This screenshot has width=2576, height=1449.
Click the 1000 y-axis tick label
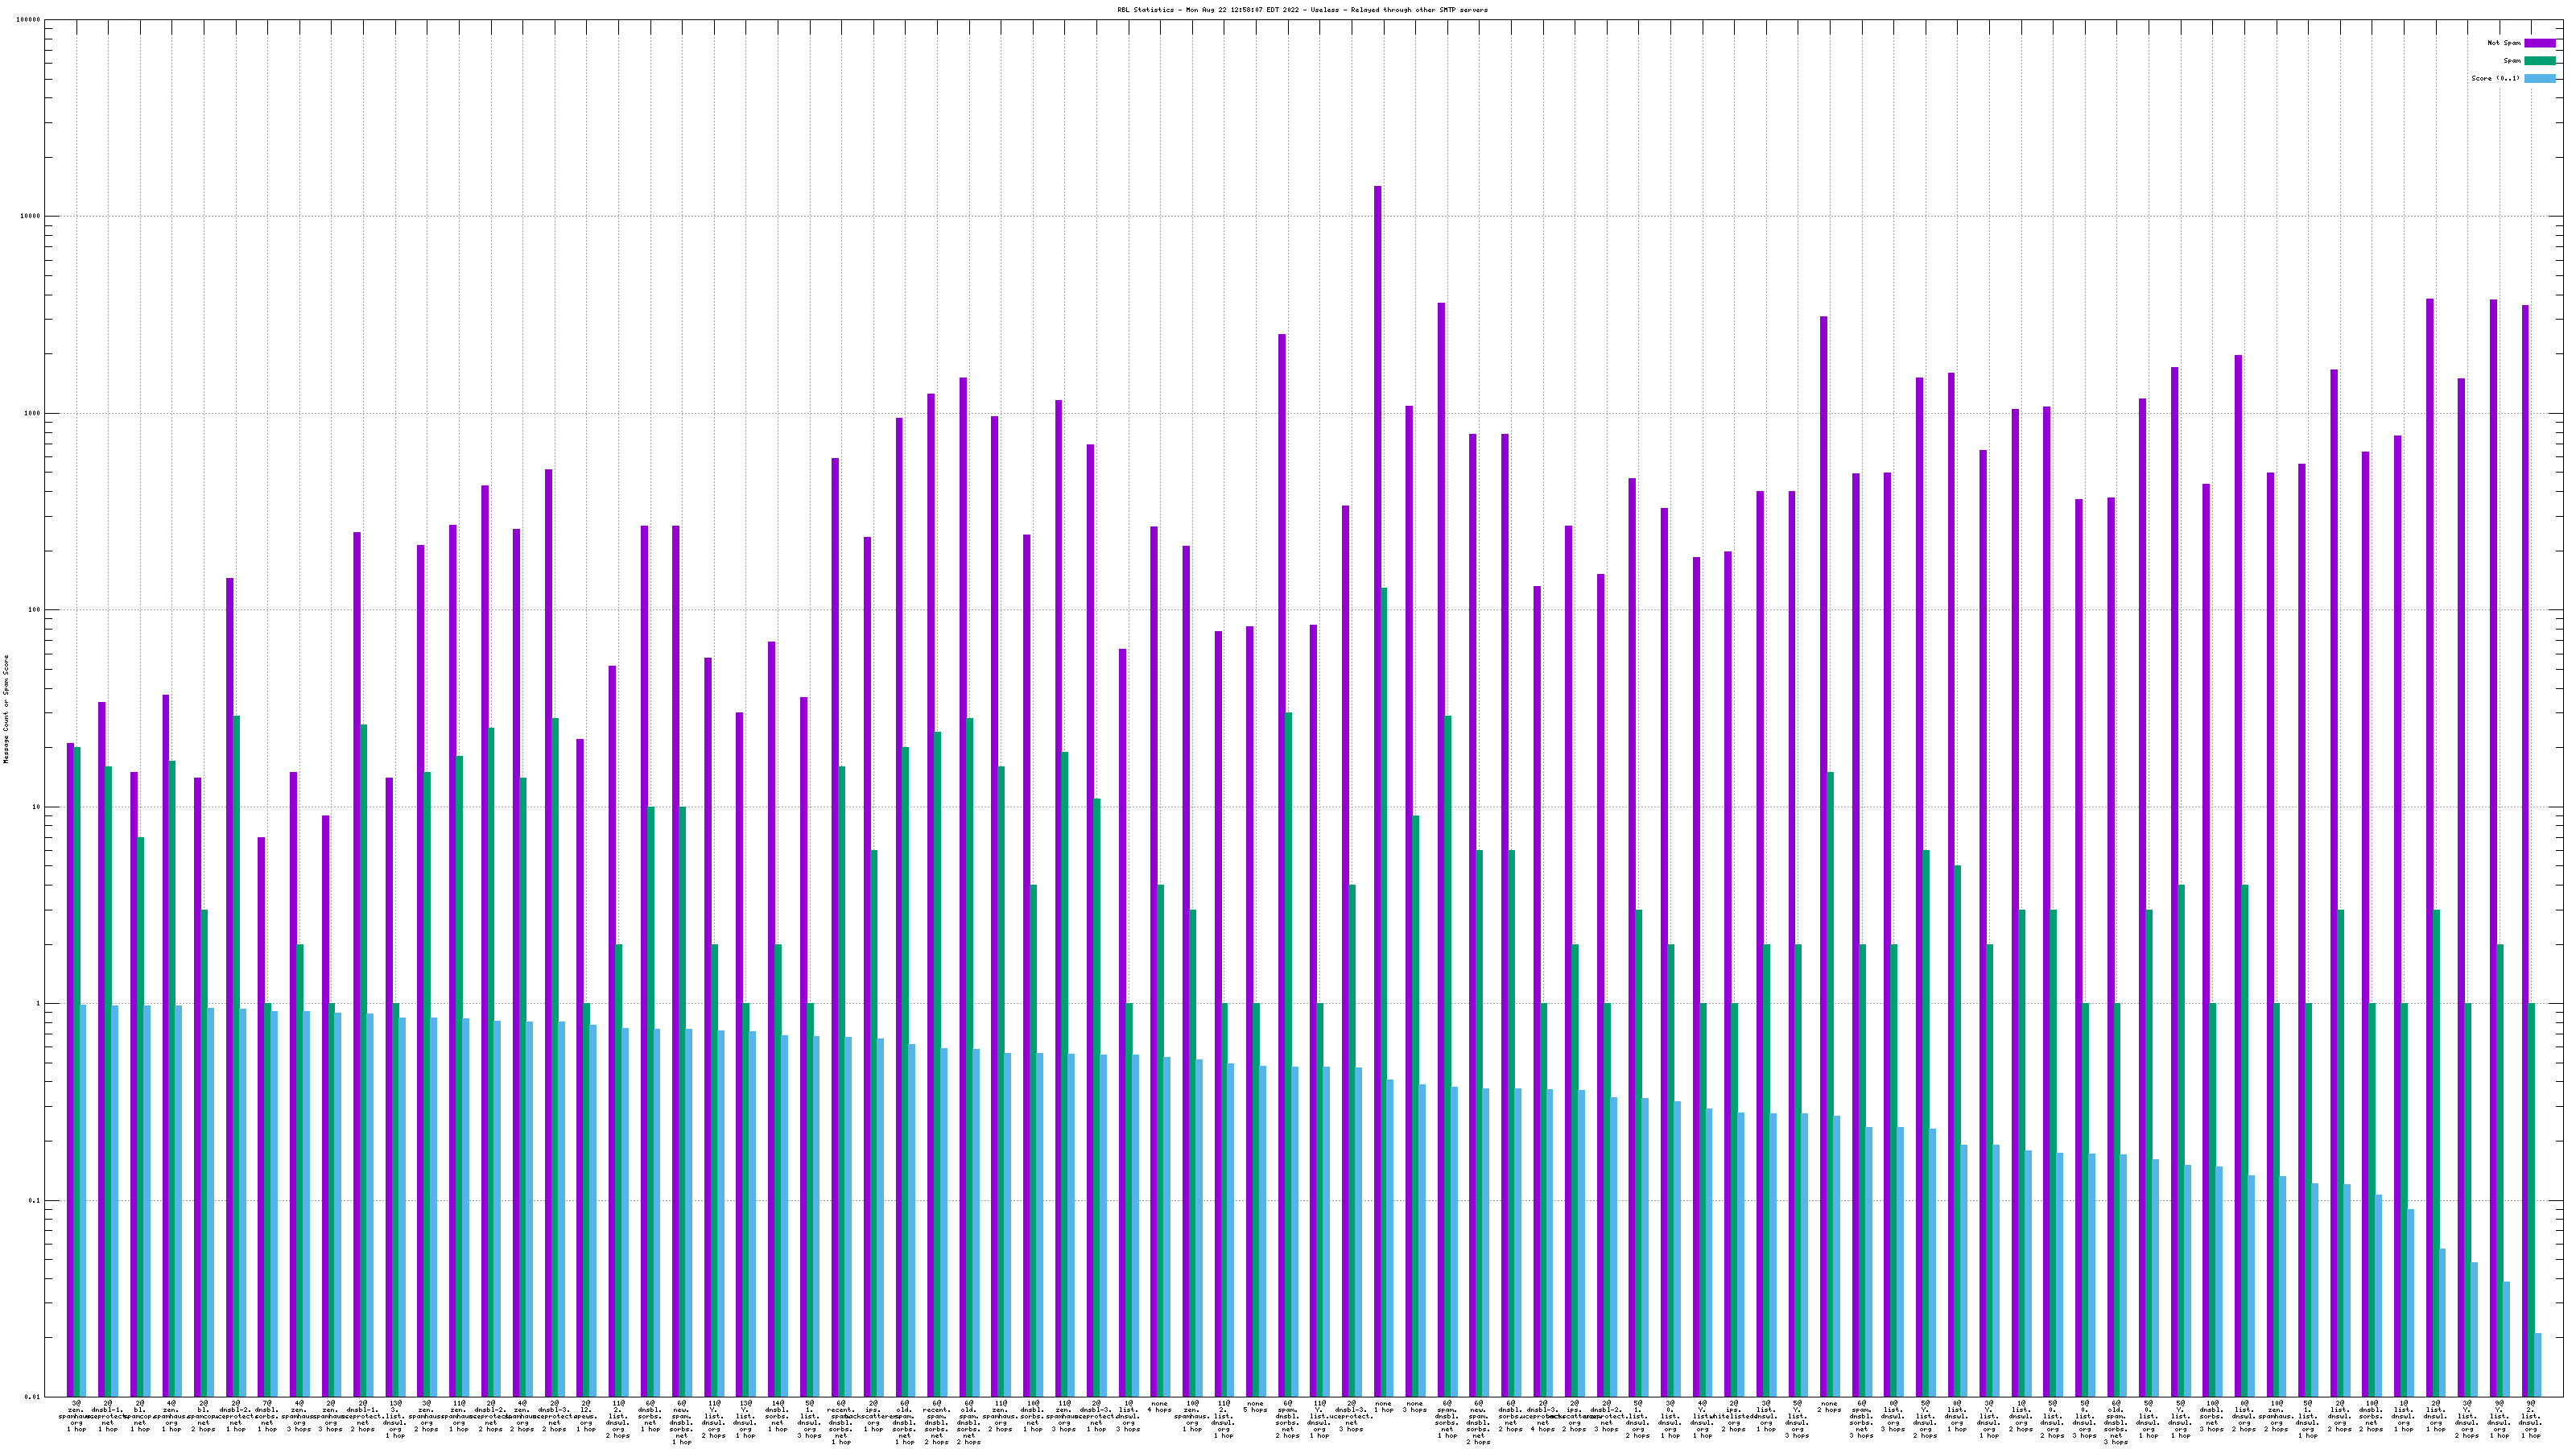point(33,413)
